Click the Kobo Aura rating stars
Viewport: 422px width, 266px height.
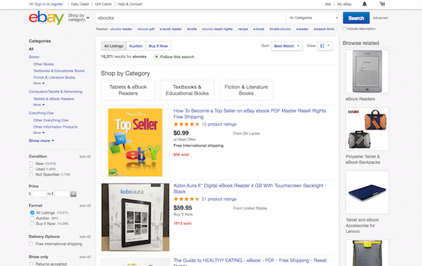[x=186, y=199]
